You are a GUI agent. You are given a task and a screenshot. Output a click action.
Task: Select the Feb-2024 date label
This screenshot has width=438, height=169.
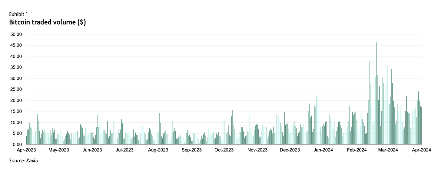coord(356,150)
